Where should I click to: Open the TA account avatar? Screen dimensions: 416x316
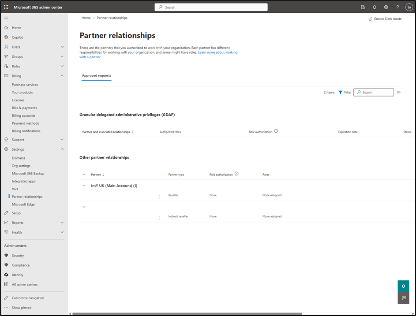pos(409,7)
